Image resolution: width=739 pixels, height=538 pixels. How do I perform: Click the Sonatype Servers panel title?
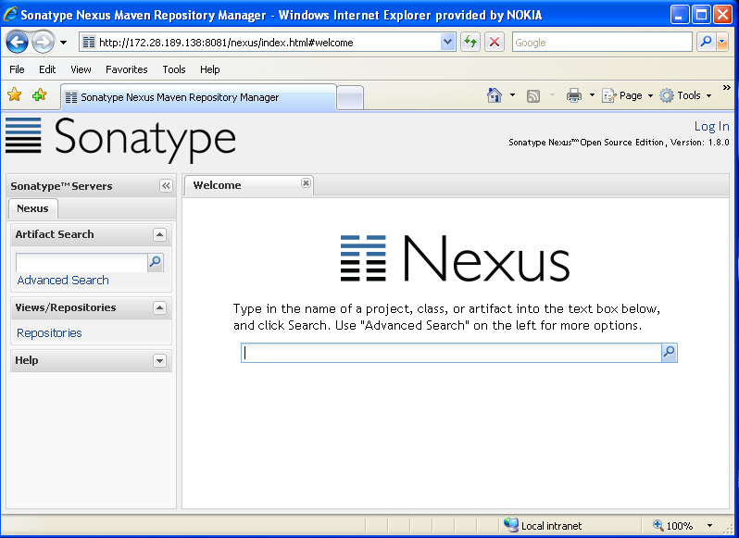tap(61, 186)
